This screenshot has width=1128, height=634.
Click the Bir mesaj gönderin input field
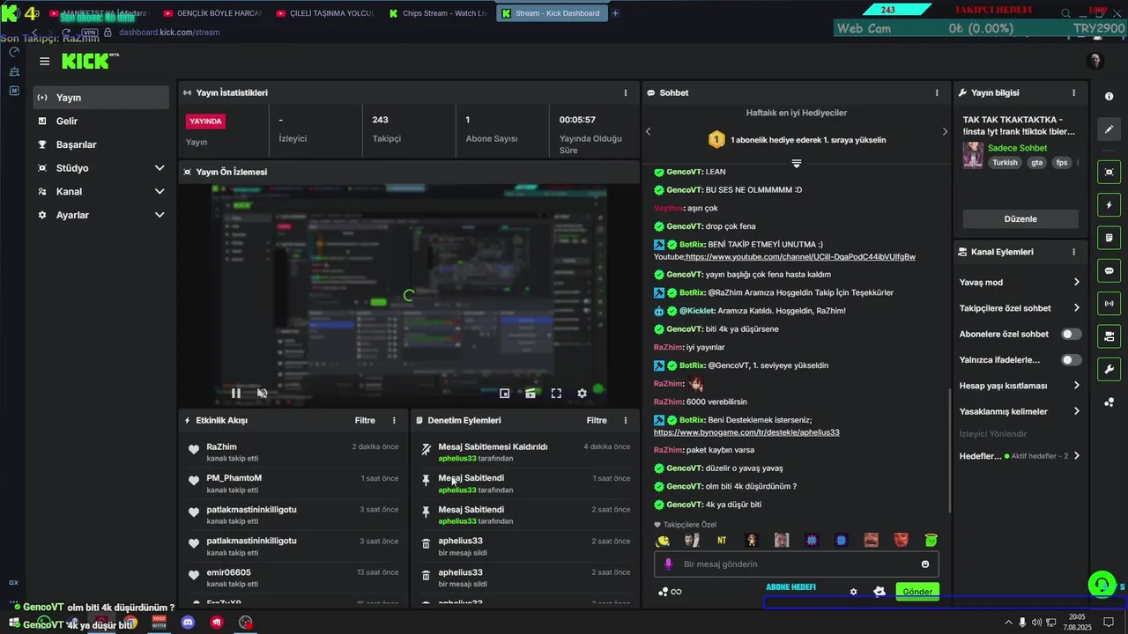point(796,564)
